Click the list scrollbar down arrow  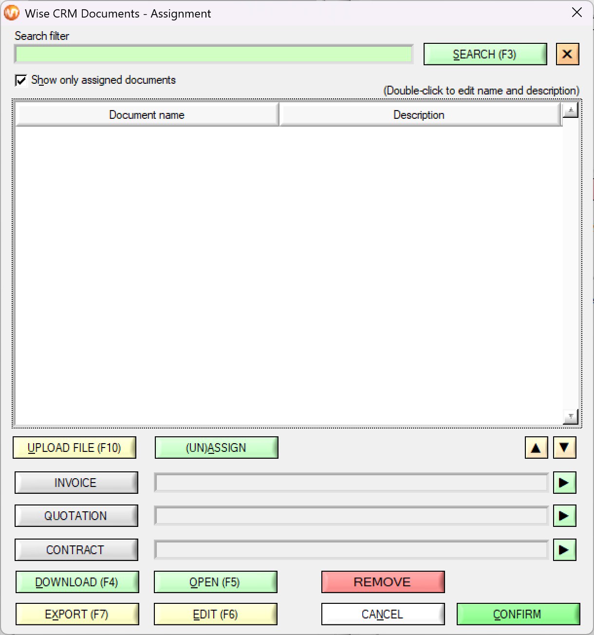[x=571, y=417]
